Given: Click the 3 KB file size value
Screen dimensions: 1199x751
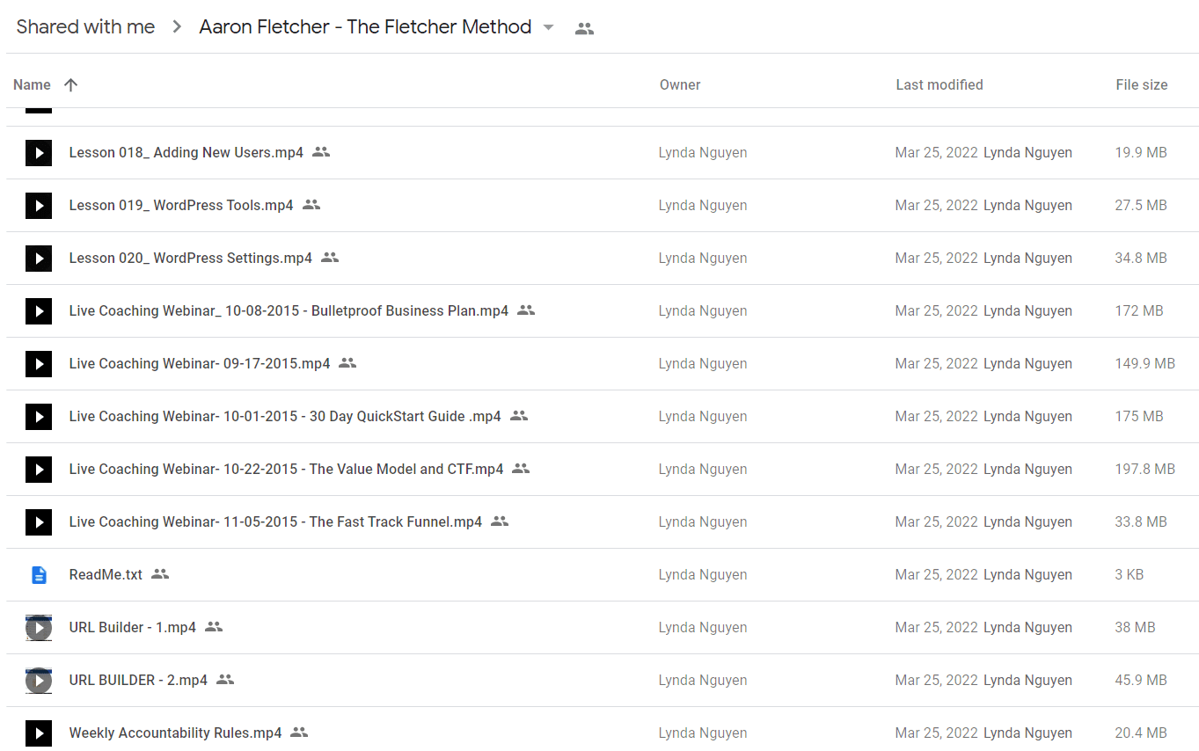Looking at the screenshot, I should pyautogui.click(x=1130, y=575).
